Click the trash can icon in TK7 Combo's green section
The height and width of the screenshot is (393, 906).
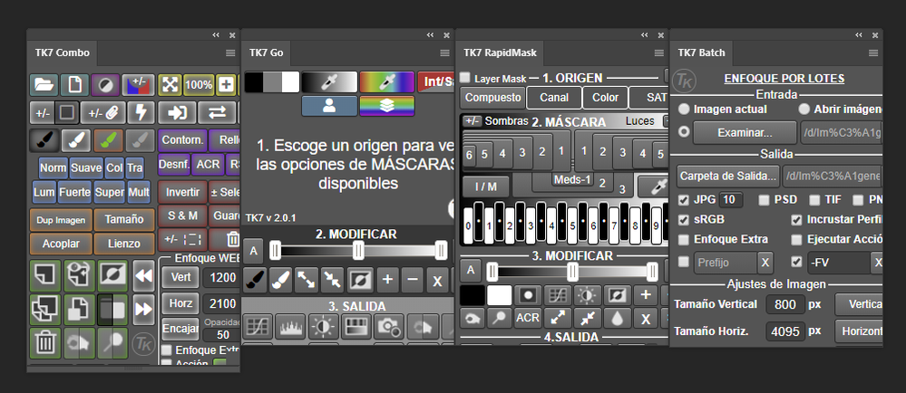pos(44,343)
